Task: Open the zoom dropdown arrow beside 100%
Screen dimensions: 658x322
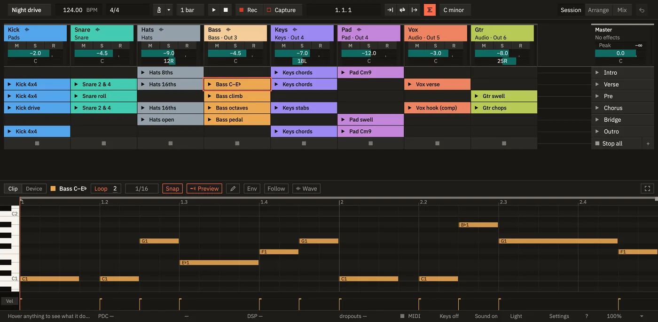Action: (x=642, y=316)
